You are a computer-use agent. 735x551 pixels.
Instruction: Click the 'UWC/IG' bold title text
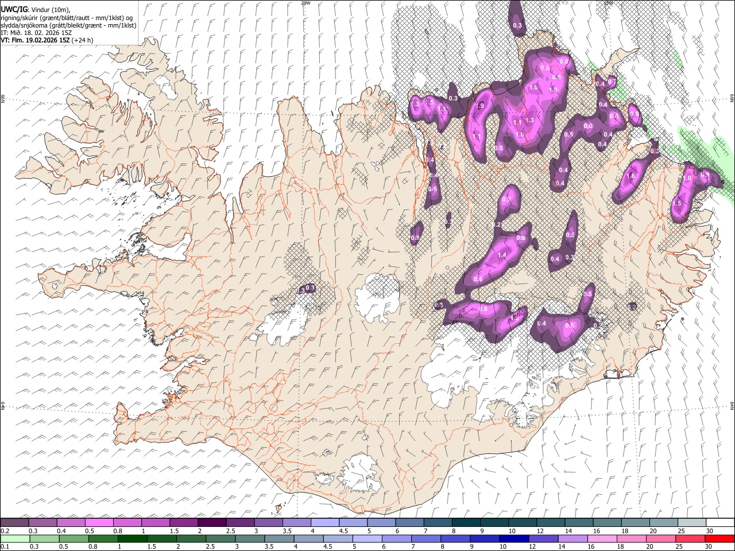14,9
